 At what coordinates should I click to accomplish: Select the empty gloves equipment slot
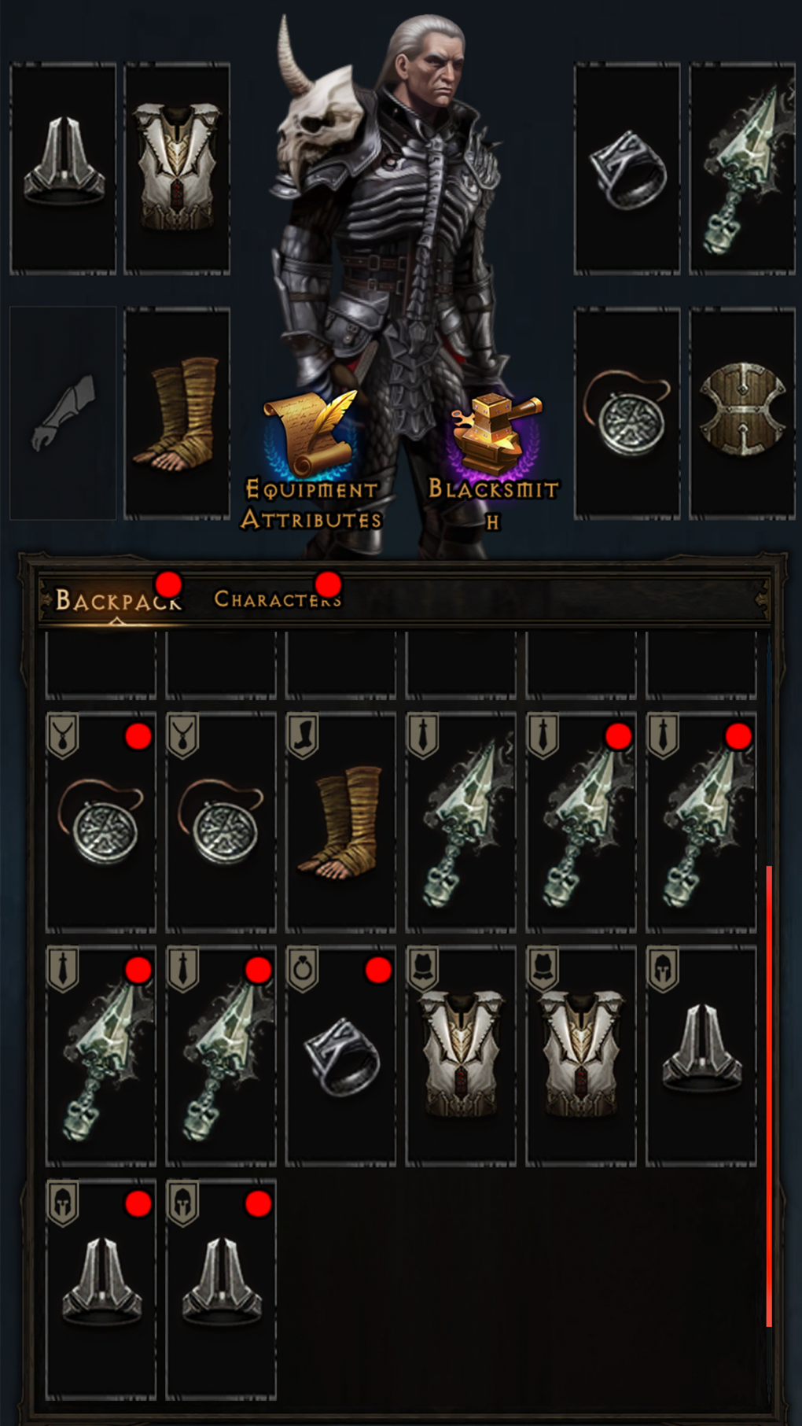[x=63, y=414]
